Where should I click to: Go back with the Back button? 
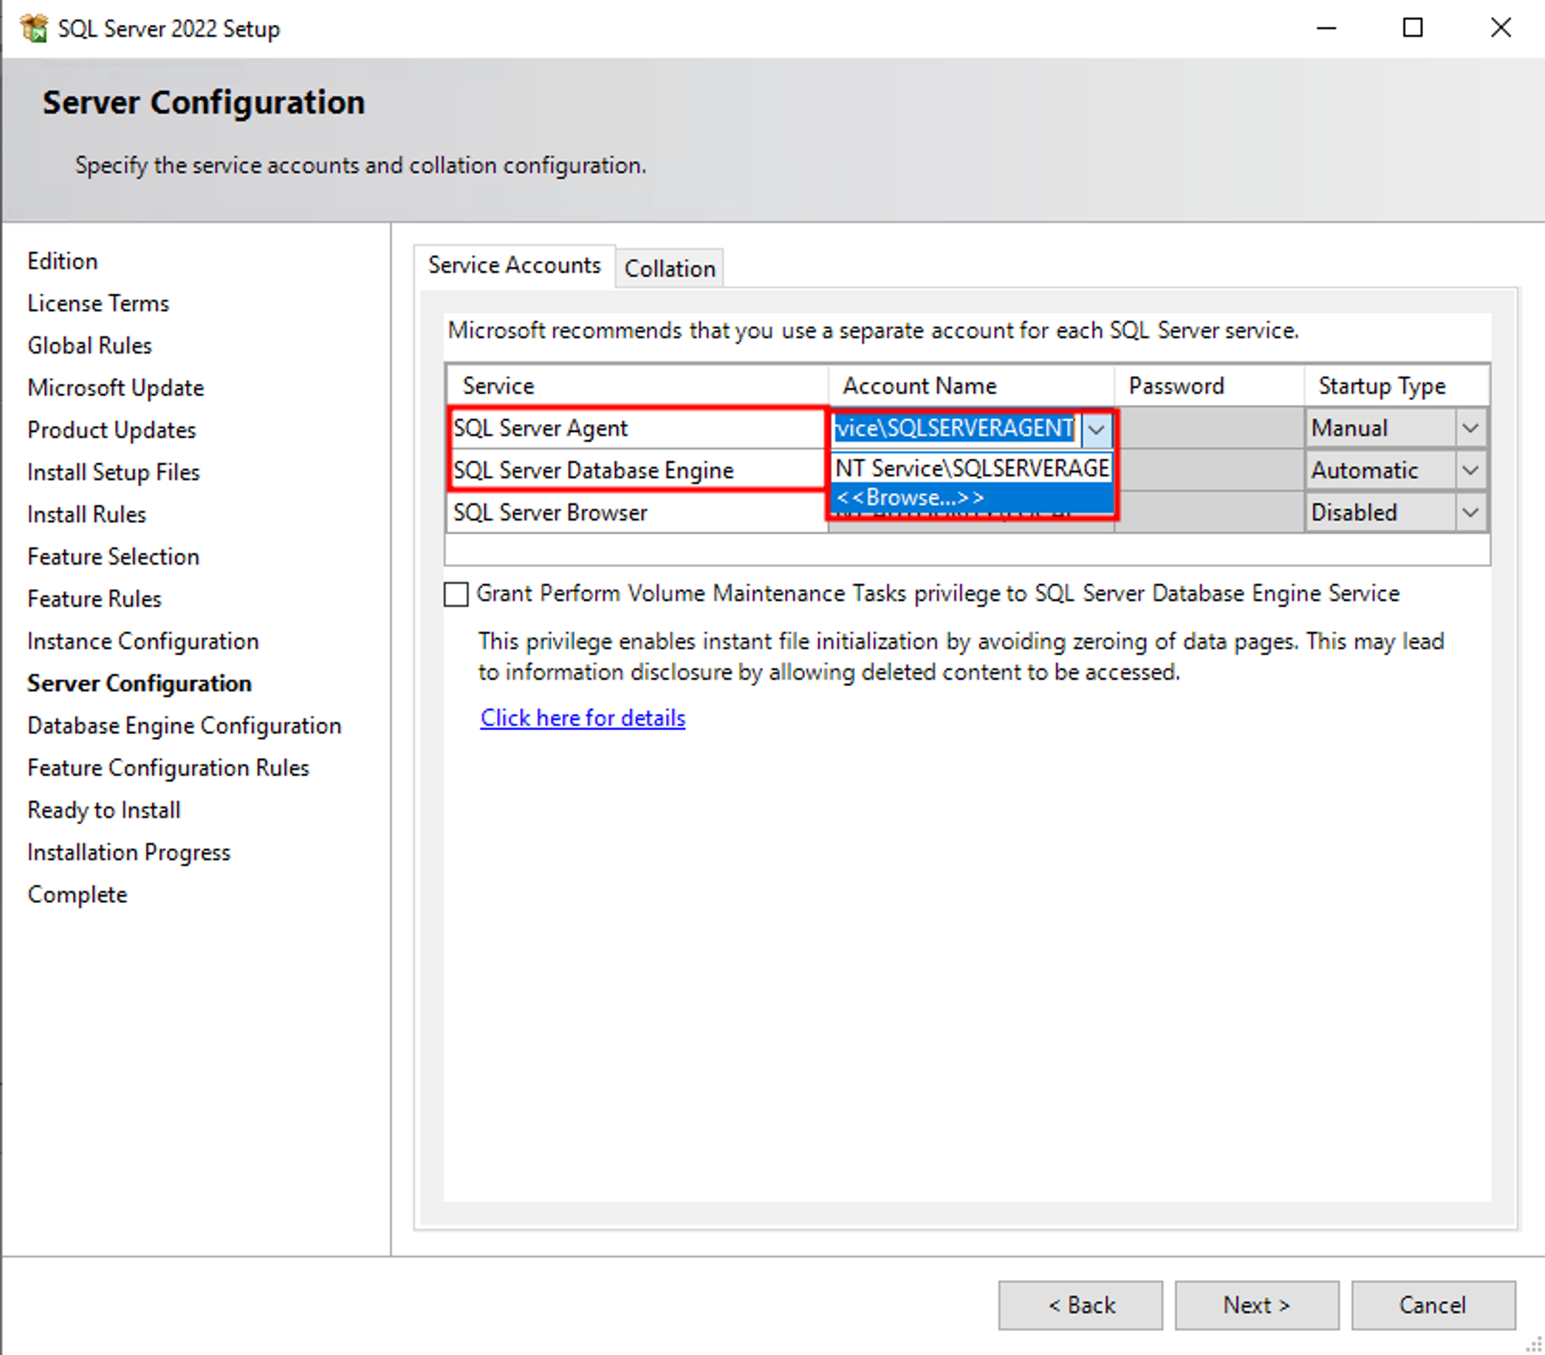point(1080,1305)
